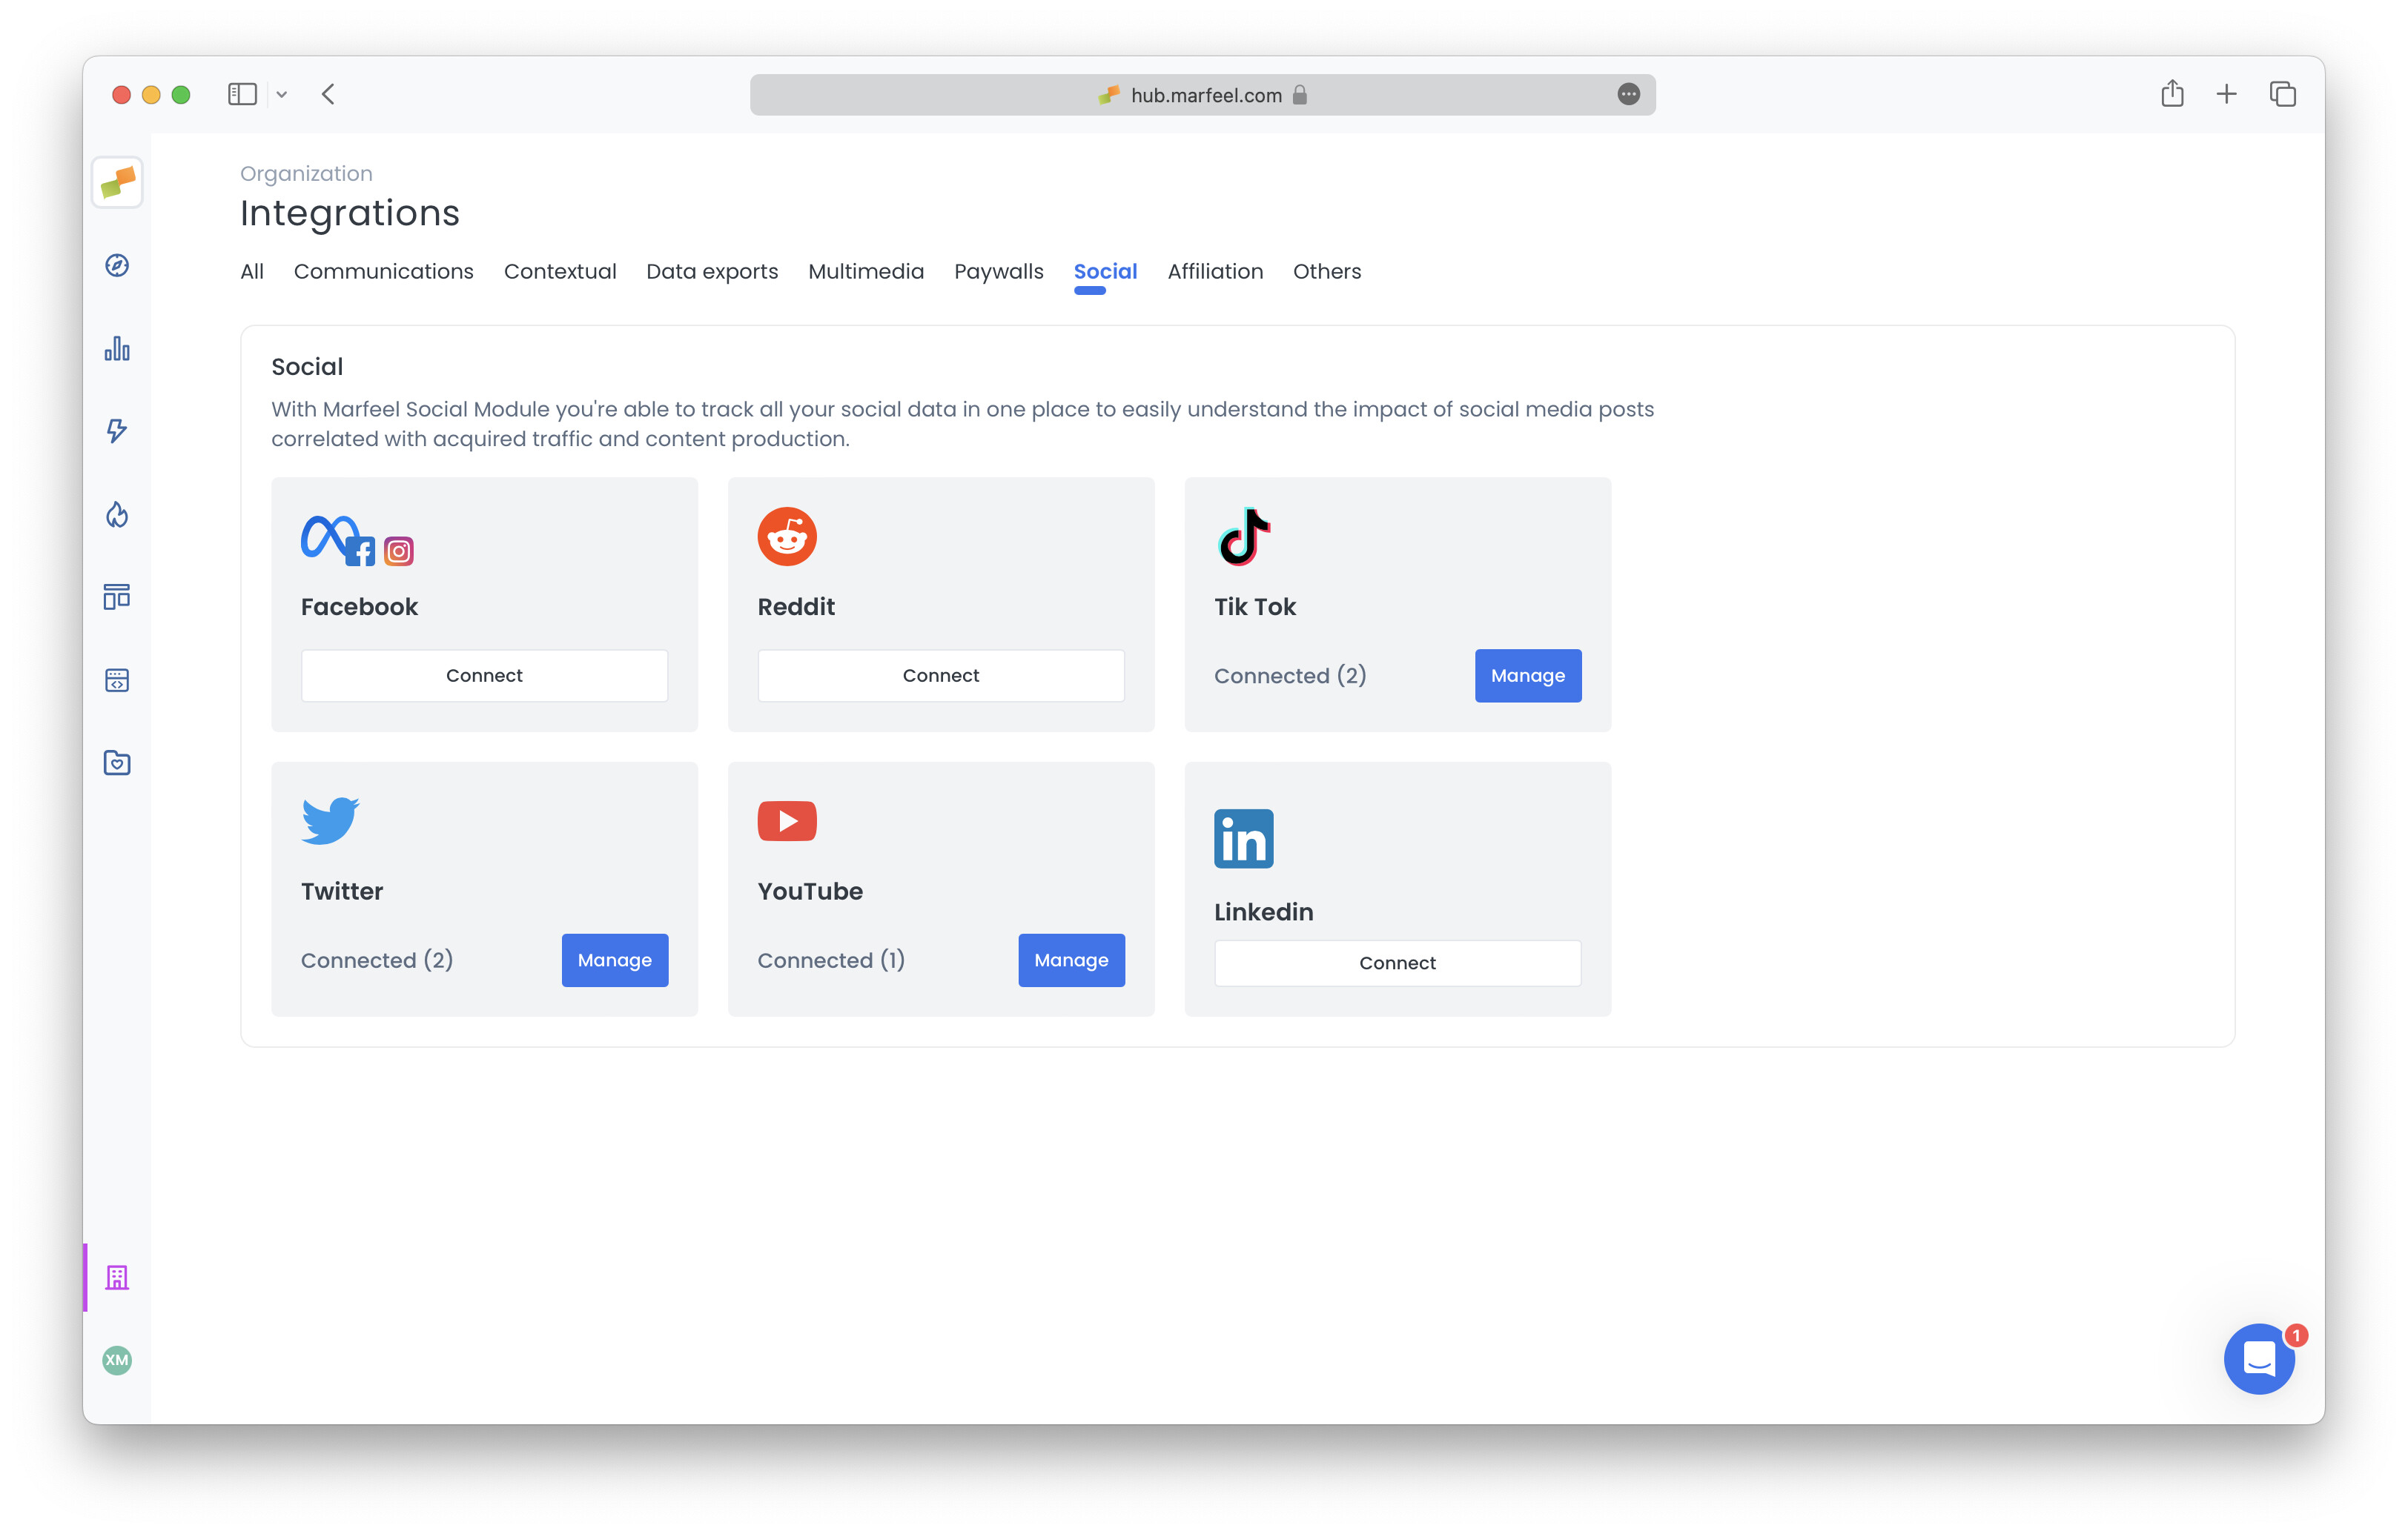Select the purple organization building icon
The height and width of the screenshot is (1534, 2408).
coord(116,1276)
